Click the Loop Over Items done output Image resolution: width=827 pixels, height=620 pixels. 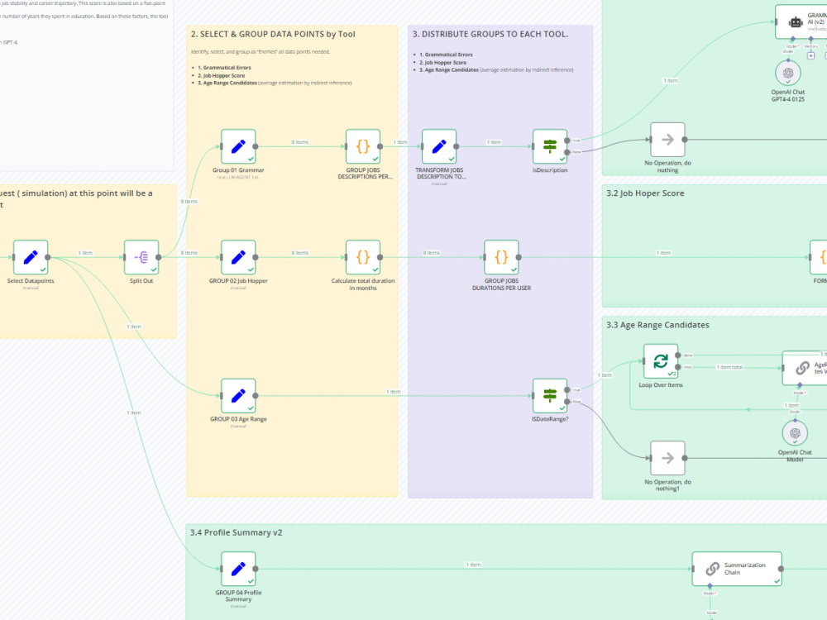coord(678,355)
